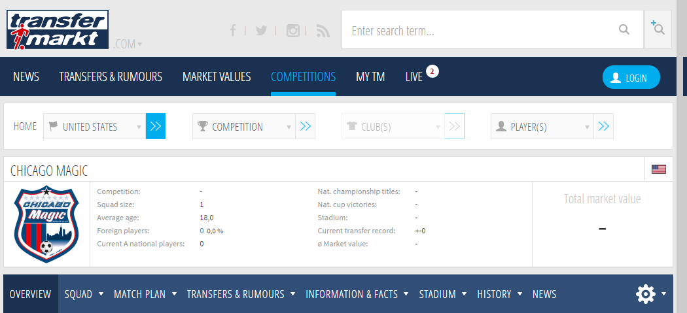Click the Average age value 18,0
Screen dimensions: 687x313
point(207,218)
